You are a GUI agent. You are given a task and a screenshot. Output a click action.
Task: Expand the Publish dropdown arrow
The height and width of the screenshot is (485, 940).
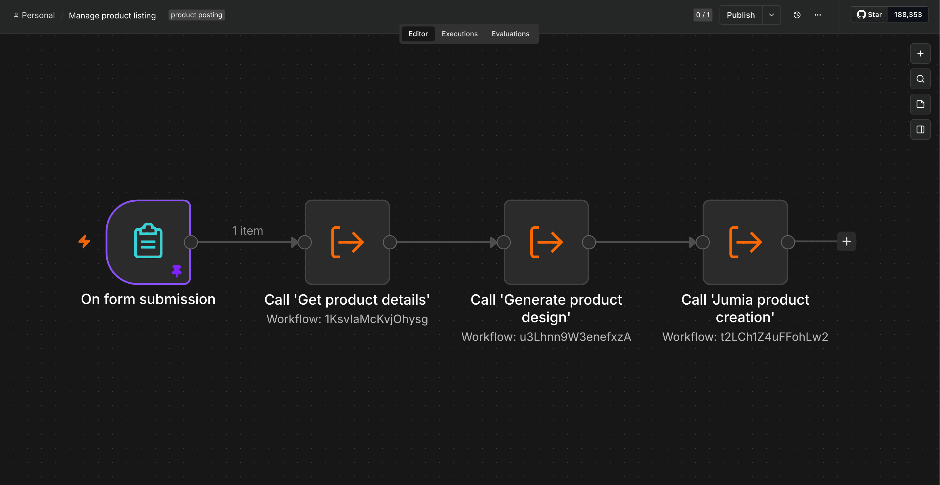click(x=772, y=15)
